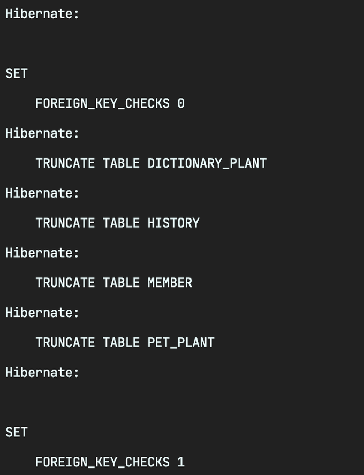Click the SET keyword above FOREIGN_KEY_CHECKS 0
Image resolution: width=364 pixels, height=475 pixels.
(x=17, y=73)
